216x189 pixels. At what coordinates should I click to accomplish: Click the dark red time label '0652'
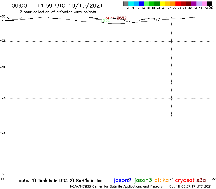point(121,18)
